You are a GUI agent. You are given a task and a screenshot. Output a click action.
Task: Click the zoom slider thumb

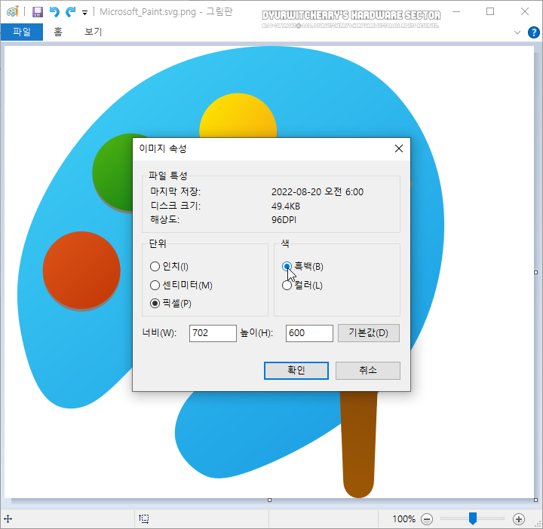pos(472,518)
